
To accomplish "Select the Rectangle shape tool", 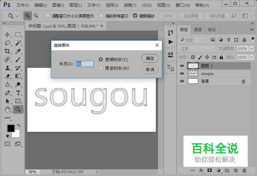I will pyautogui.click(x=18, y=101).
